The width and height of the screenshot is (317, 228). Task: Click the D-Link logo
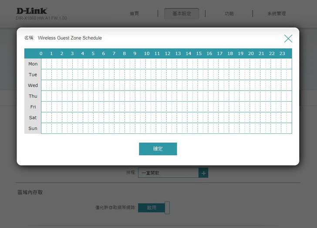pos(32,10)
